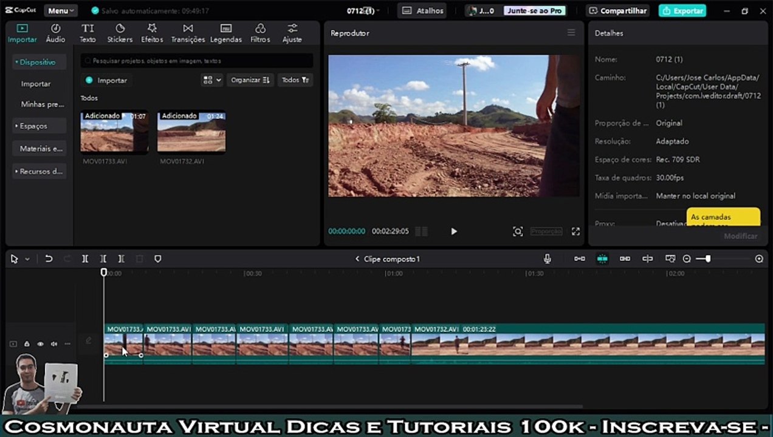Open the Proporção ratio button
This screenshot has width=773, height=437.
[x=546, y=231]
